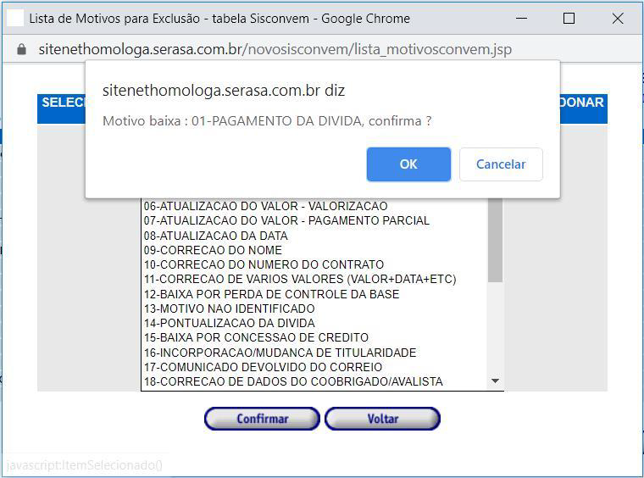Choose 15-BAIXA POR CONCESSAO DE CREDITO
This screenshot has width=644, height=478.
coord(256,337)
